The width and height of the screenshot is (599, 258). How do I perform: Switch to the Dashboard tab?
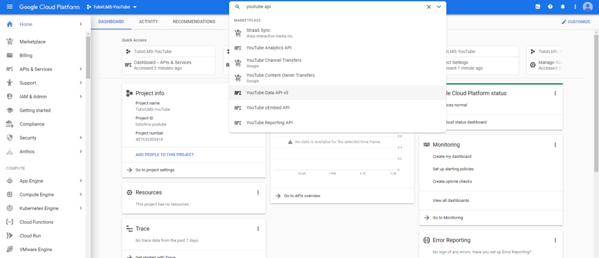111,22
